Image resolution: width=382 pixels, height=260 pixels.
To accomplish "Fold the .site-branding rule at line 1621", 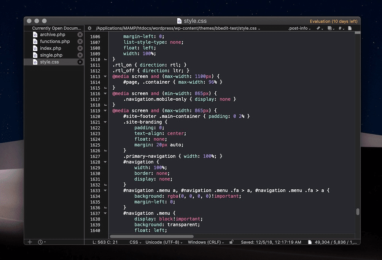I will click(105, 122).
